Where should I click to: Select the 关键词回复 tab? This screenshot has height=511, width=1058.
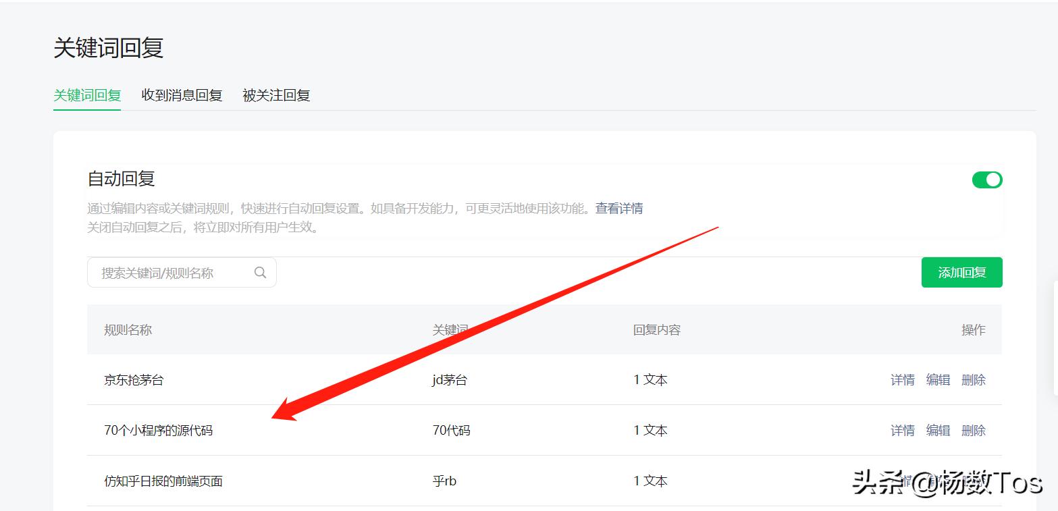[86, 95]
